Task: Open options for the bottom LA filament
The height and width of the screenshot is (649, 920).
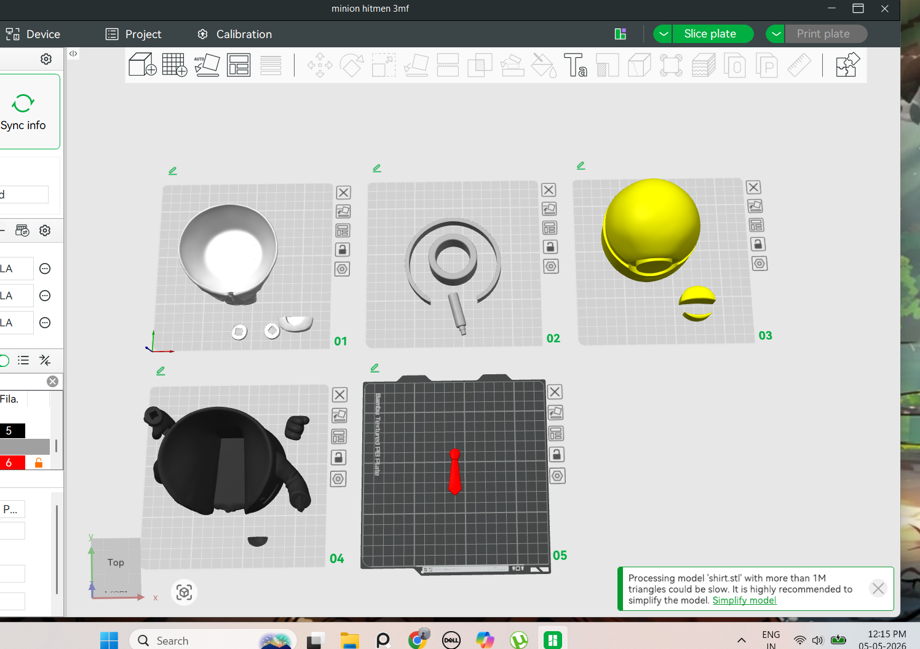Action: pyautogui.click(x=45, y=323)
